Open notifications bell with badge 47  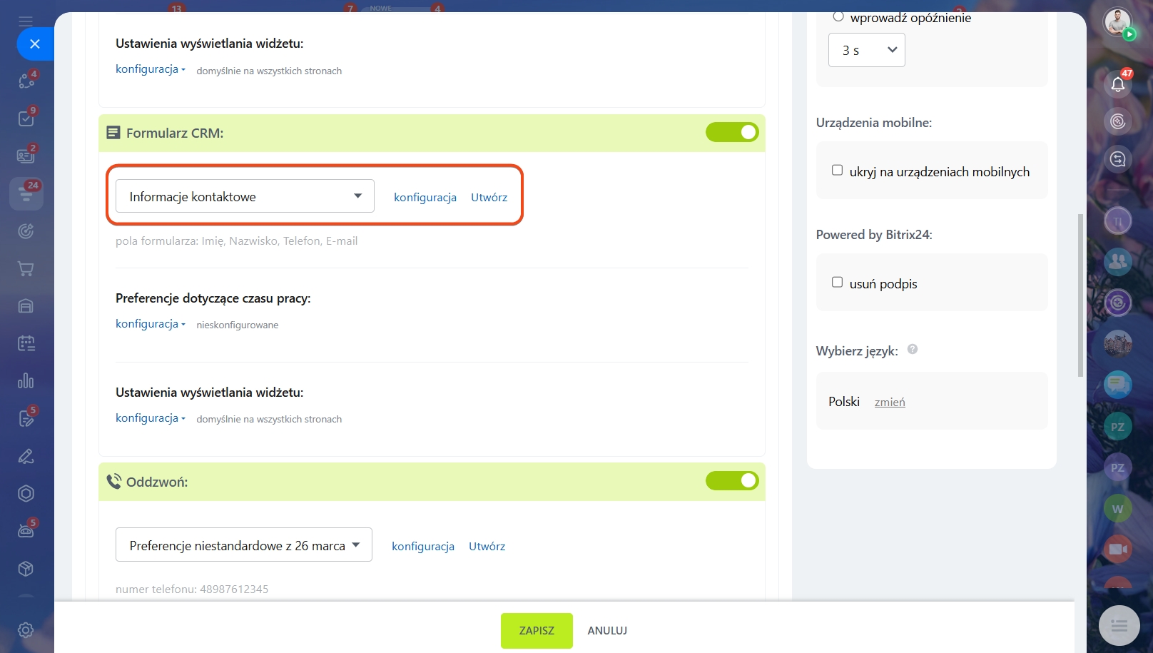coord(1118,84)
